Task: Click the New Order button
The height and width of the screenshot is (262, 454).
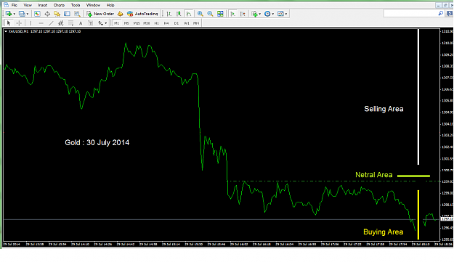Action: tap(100, 14)
